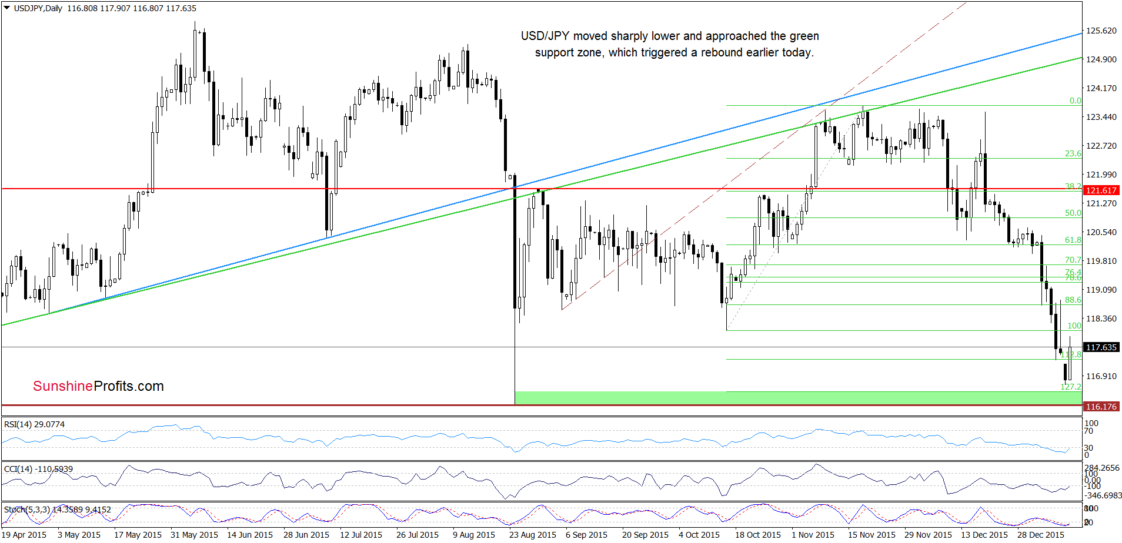Click the Fibonacci 50.0 level label
The width and height of the screenshot is (1122, 543).
(1073, 213)
